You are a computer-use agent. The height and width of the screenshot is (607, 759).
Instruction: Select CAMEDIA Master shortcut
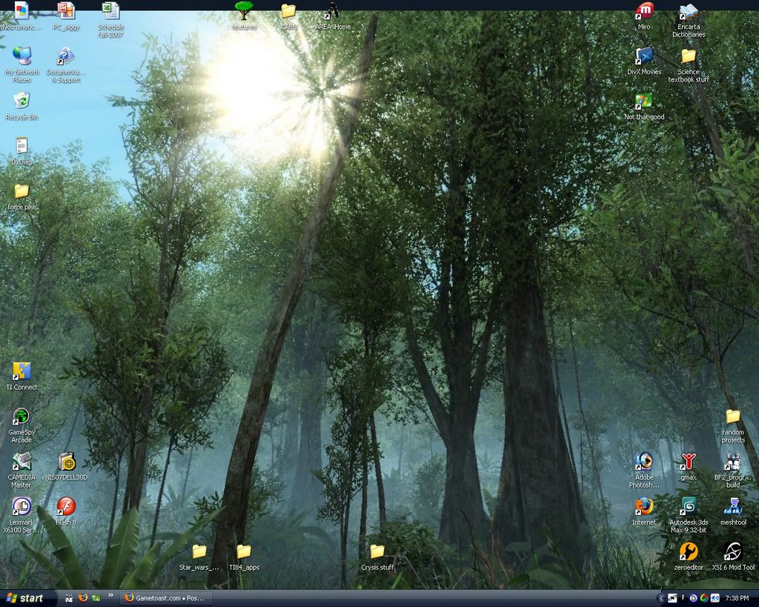click(x=21, y=470)
